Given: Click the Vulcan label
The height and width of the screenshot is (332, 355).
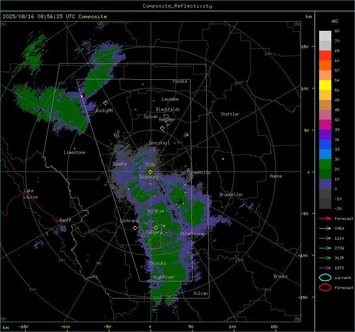Looking at the screenshot, I should (200, 293).
